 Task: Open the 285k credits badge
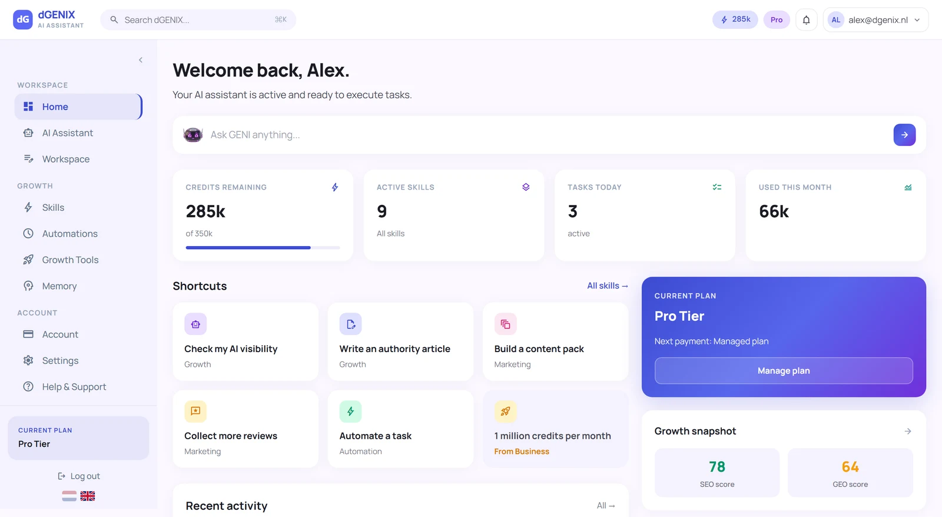pos(735,19)
